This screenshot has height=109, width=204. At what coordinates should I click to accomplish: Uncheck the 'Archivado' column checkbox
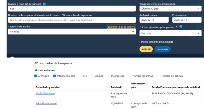pyautogui.click(x=35, y=76)
